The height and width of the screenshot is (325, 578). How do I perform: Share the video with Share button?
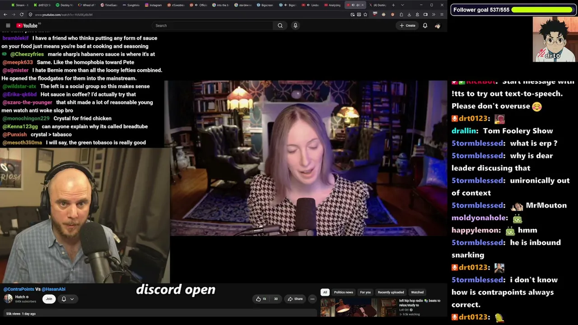coord(295,299)
